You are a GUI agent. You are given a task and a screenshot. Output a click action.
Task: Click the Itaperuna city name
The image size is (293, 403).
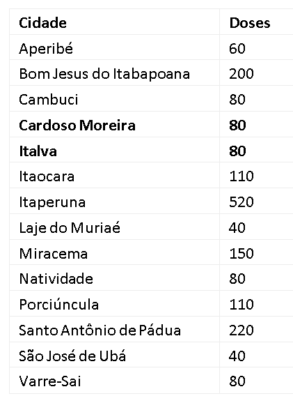point(52,202)
